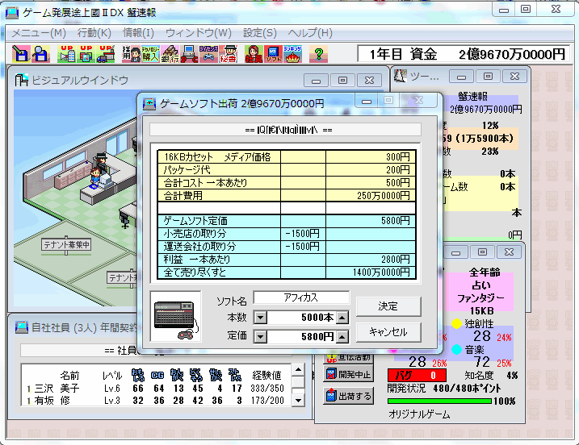Open the UP advertising megaphone icon
Screen dimensions: 579x445
(x=66, y=54)
